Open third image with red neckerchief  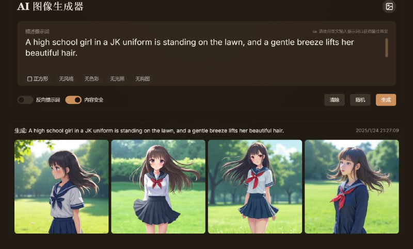[255, 186]
